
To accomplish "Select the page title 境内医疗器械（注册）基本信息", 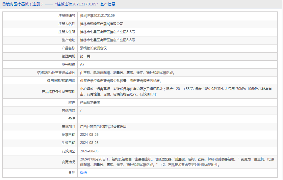I will point(61,4).
